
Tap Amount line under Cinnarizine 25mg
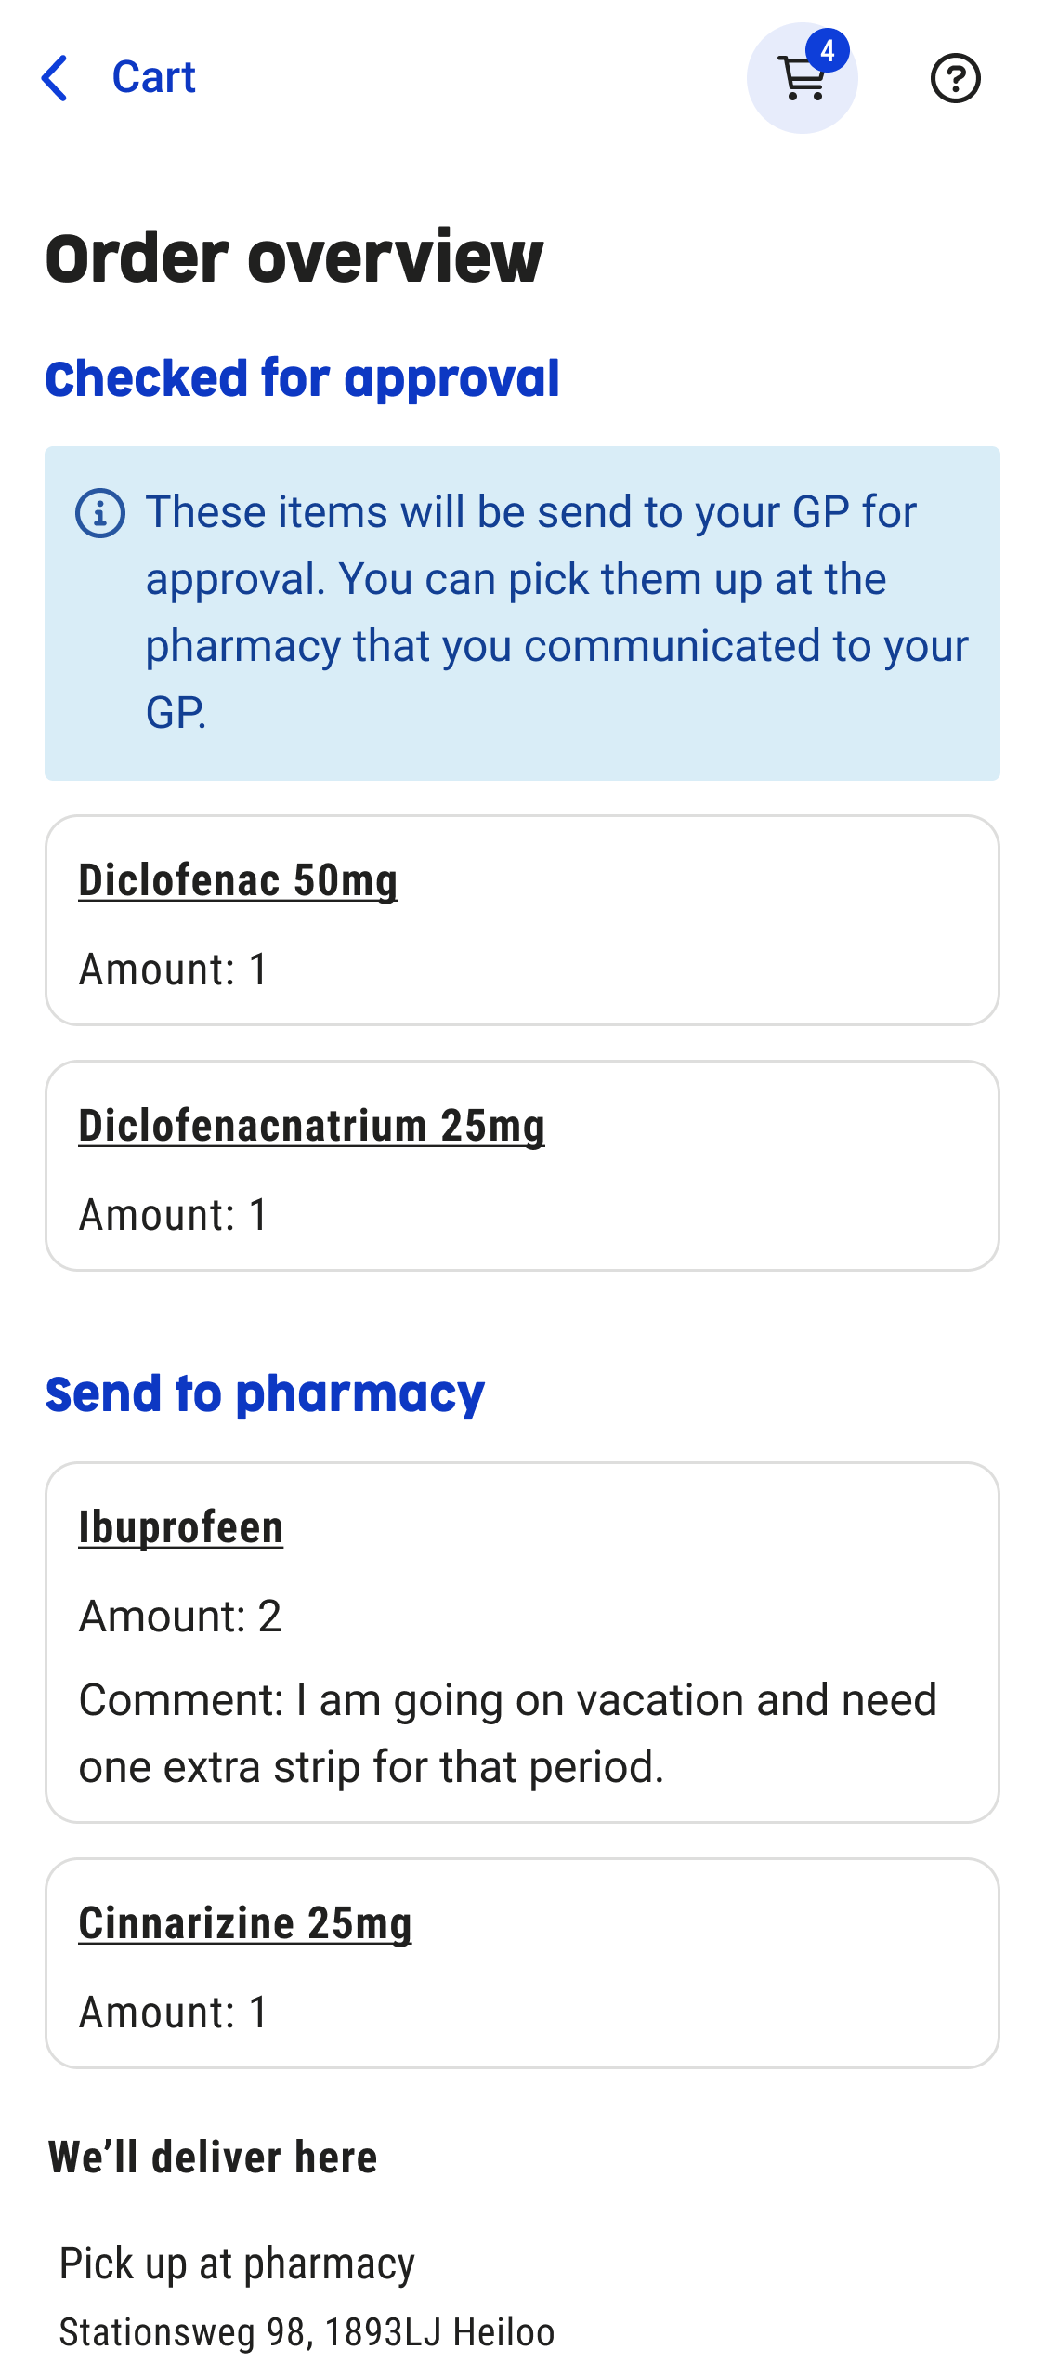174,2013
